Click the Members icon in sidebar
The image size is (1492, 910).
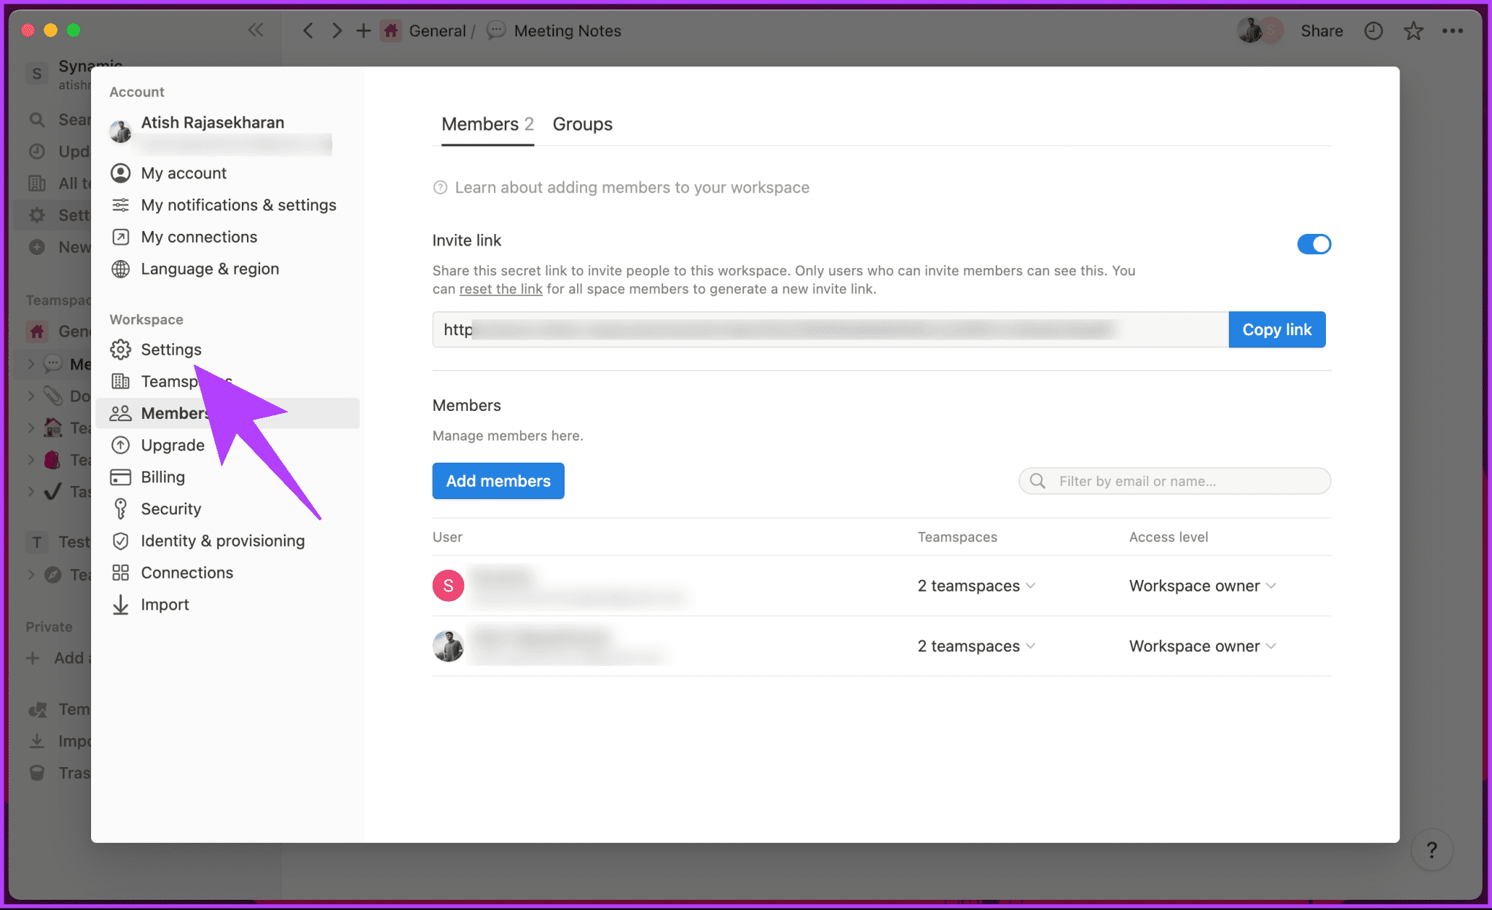[x=120, y=412]
